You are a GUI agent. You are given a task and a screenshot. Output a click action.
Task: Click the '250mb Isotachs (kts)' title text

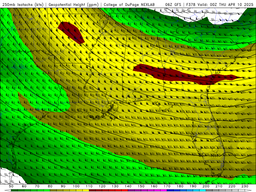23,5
